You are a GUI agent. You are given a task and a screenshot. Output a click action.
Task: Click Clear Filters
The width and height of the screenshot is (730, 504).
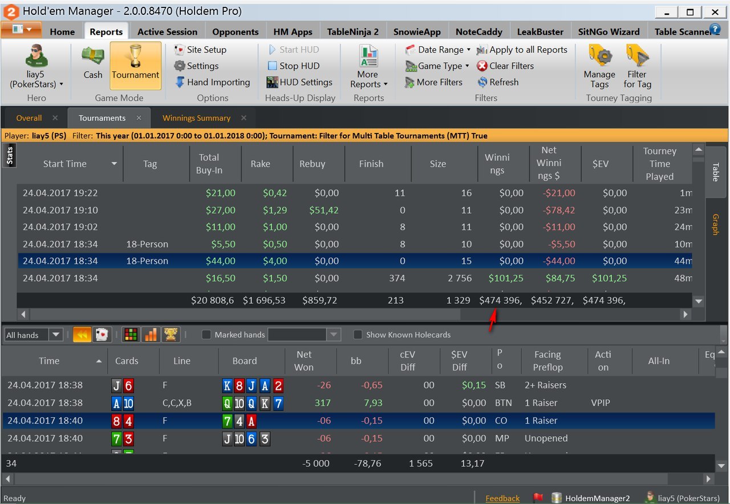tap(505, 66)
